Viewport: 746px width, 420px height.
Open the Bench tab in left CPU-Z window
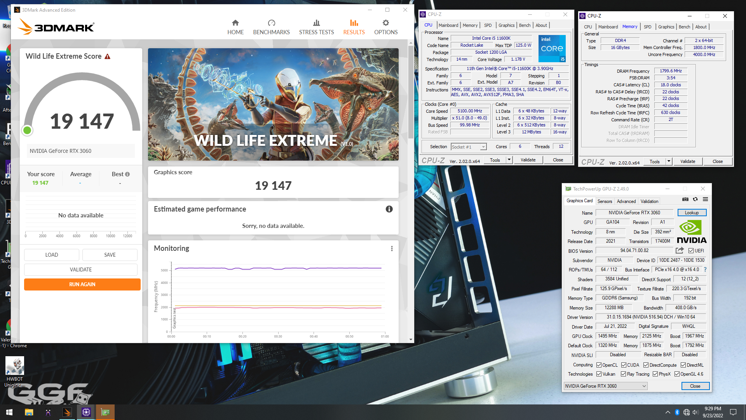[525, 25]
